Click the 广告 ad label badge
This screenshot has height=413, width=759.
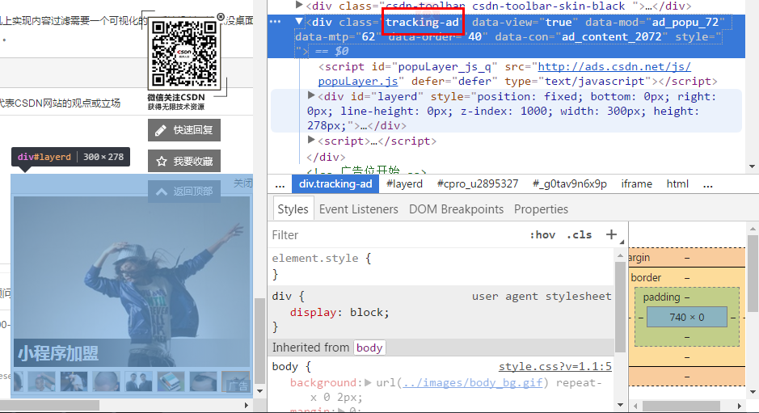click(x=238, y=386)
